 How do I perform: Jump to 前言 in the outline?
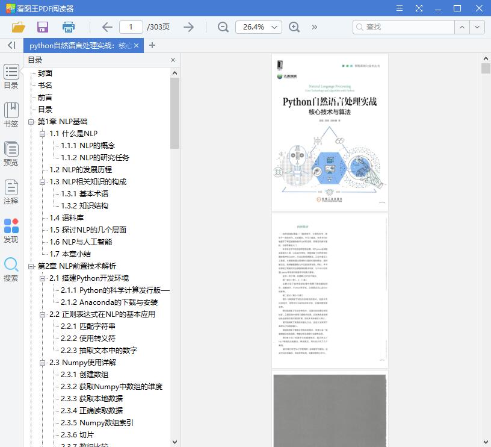[x=45, y=98]
